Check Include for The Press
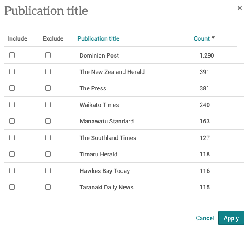This screenshot has width=249, height=230. (x=12, y=88)
